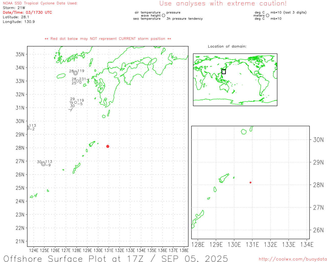
Task: Click the red storm dot on the main map
Action: [108, 146]
